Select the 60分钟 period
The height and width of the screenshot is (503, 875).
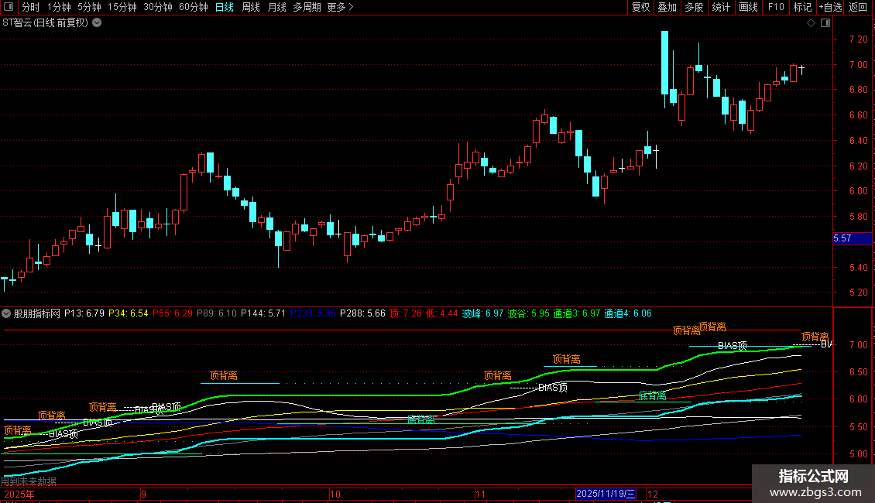[193, 7]
